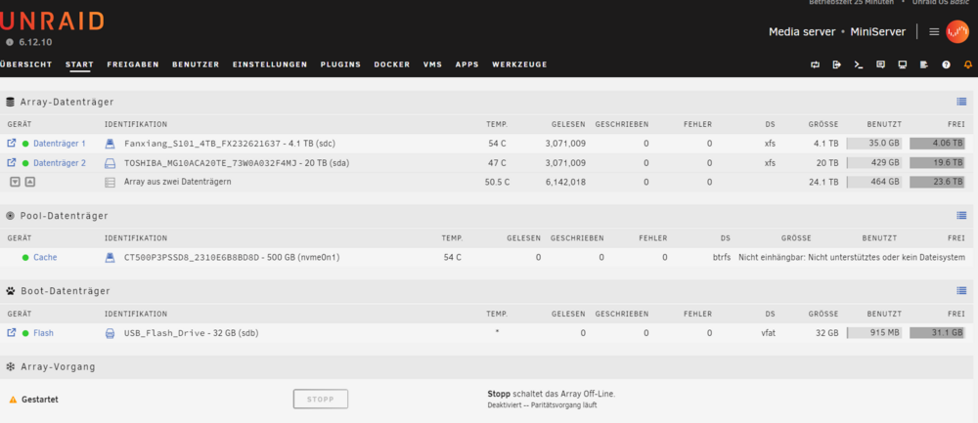The width and height of the screenshot is (978, 423).
Task: Open the APPS tab
Action: click(x=467, y=64)
